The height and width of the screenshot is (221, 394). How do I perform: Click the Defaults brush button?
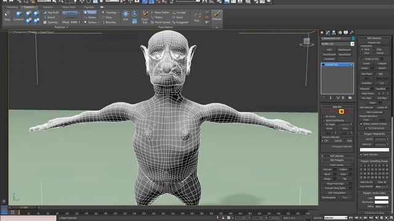(x=217, y=15)
